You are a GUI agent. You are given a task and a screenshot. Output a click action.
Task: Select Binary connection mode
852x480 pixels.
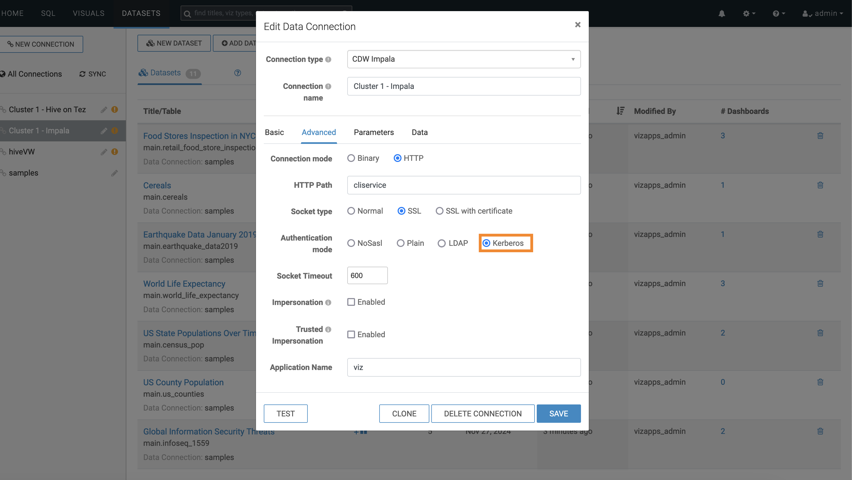click(x=351, y=158)
